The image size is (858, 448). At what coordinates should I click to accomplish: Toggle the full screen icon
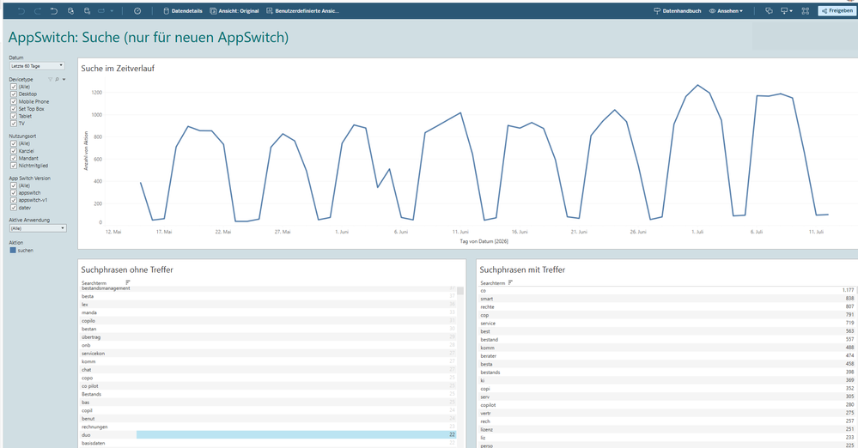pyautogui.click(x=805, y=11)
